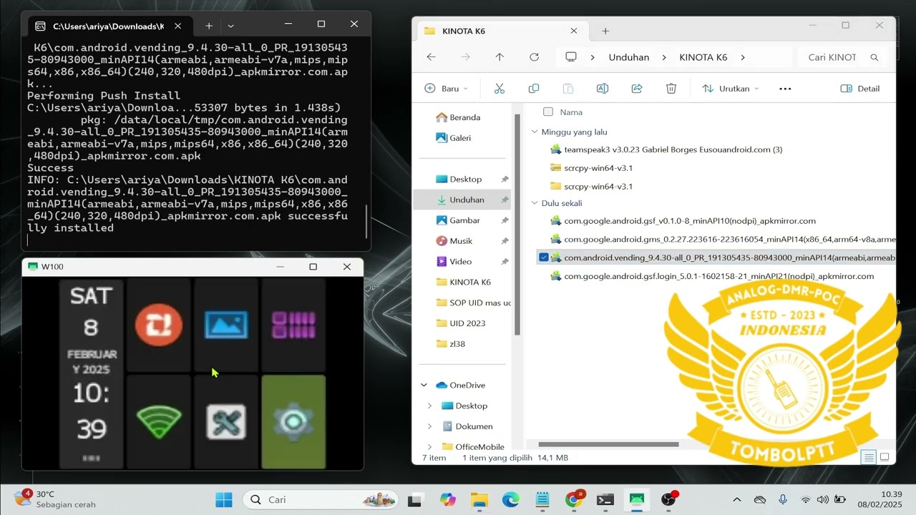Image resolution: width=916 pixels, height=515 pixels.
Task: Open the weather widget 30°C
Action: (56, 499)
